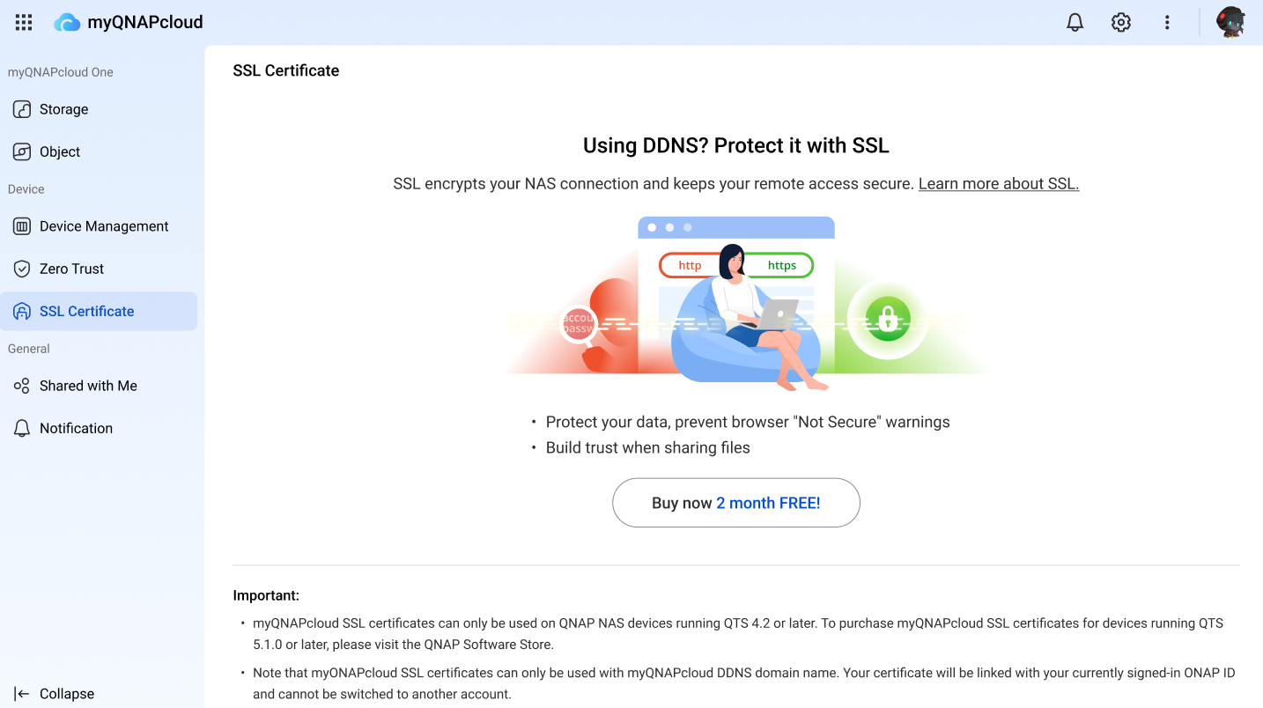Open the notifications bell in header
This screenshot has height=708, width=1263.
tap(1075, 23)
